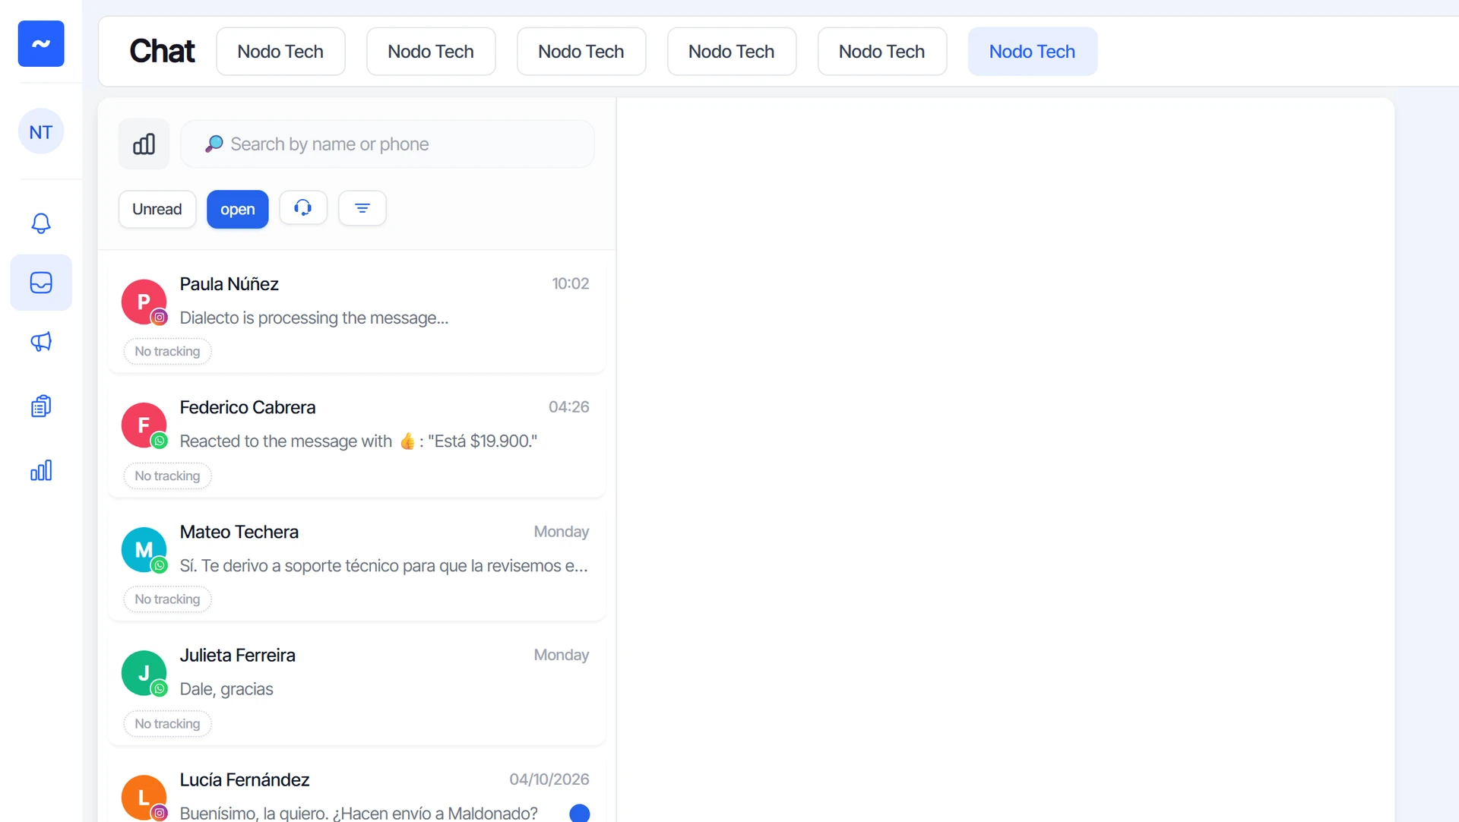Click the Chat heading
This screenshot has width=1459, height=822.
[x=162, y=51]
